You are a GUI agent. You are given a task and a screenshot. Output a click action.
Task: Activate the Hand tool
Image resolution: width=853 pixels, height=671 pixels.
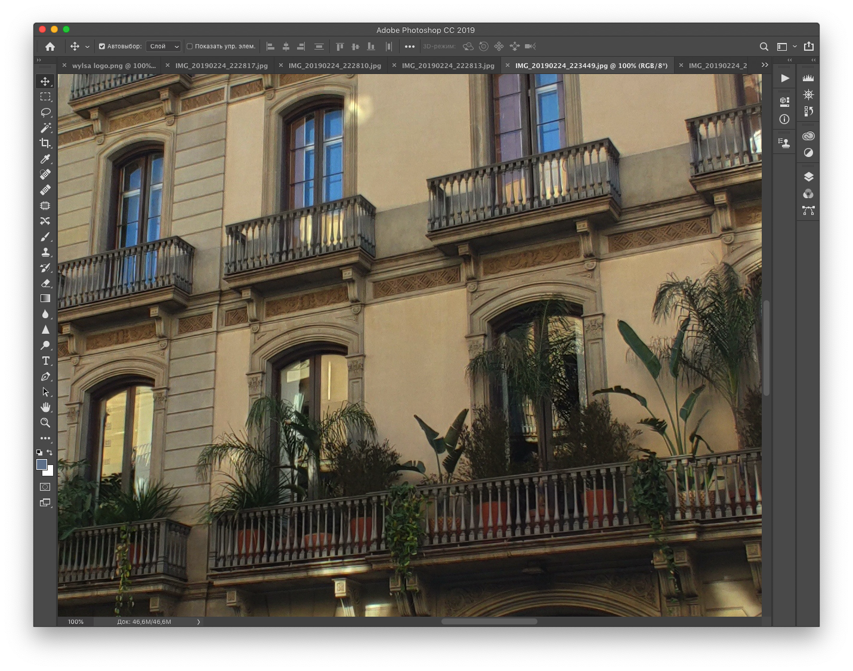[45, 407]
